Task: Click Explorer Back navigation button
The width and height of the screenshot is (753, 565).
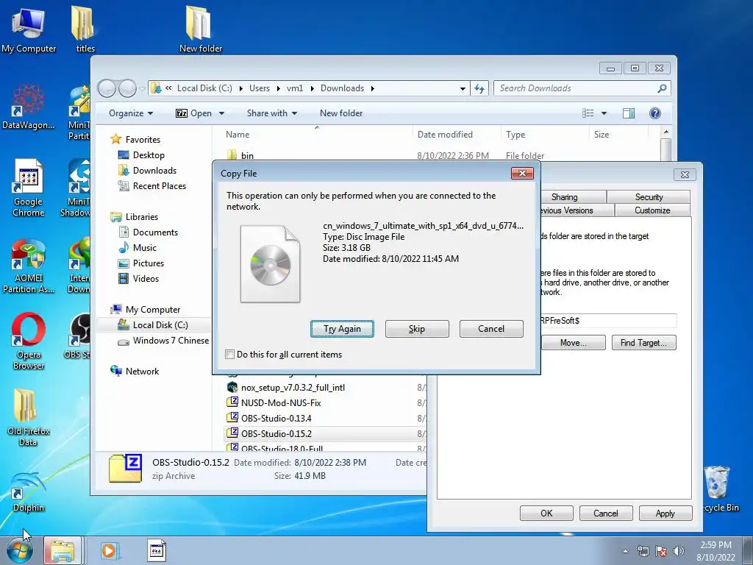Action: click(x=107, y=88)
